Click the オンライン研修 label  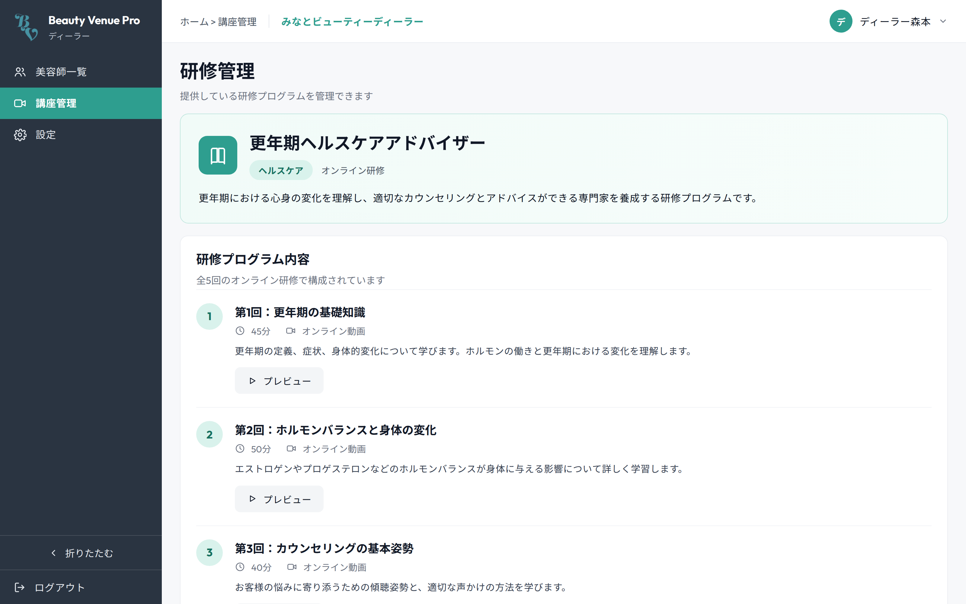[x=353, y=171]
